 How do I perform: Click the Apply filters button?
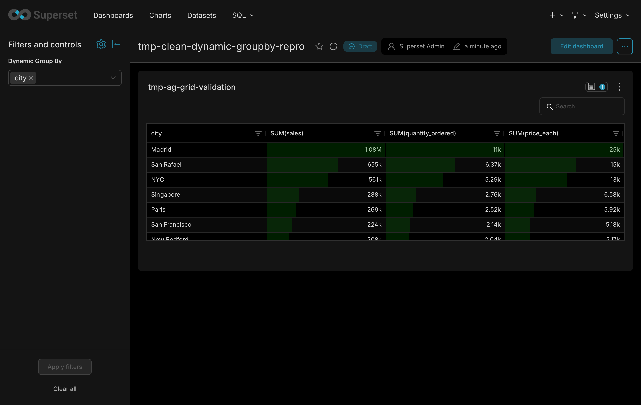(x=65, y=367)
